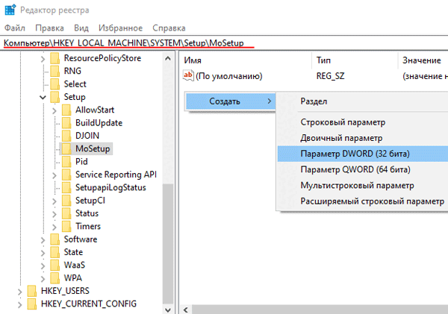Open the Файл menu
448x314 pixels.
tap(15, 28)
